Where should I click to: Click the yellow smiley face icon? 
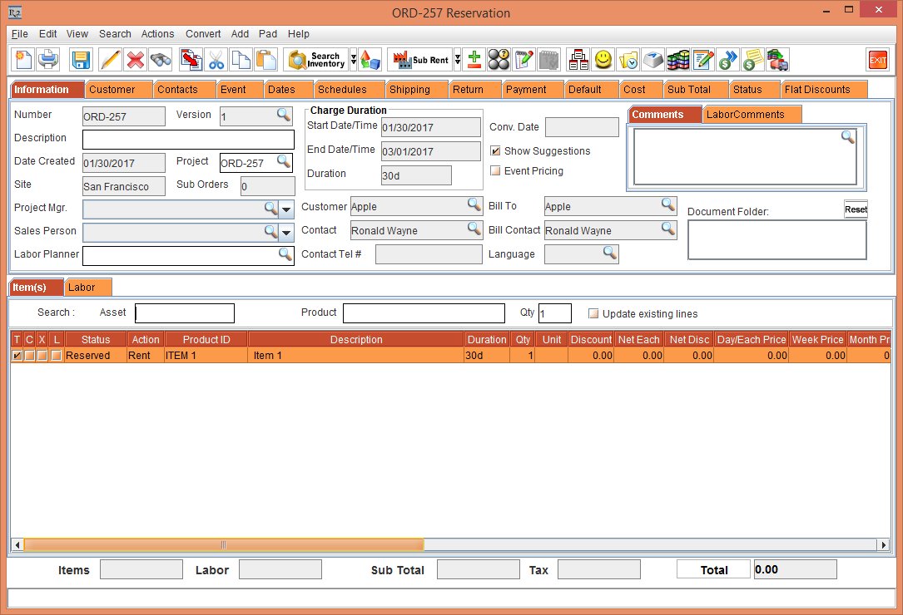point(603,60)
